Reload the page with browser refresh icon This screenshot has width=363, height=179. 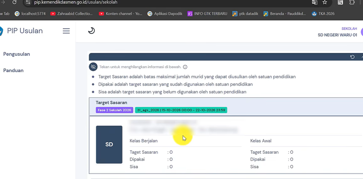coord(14,2)
